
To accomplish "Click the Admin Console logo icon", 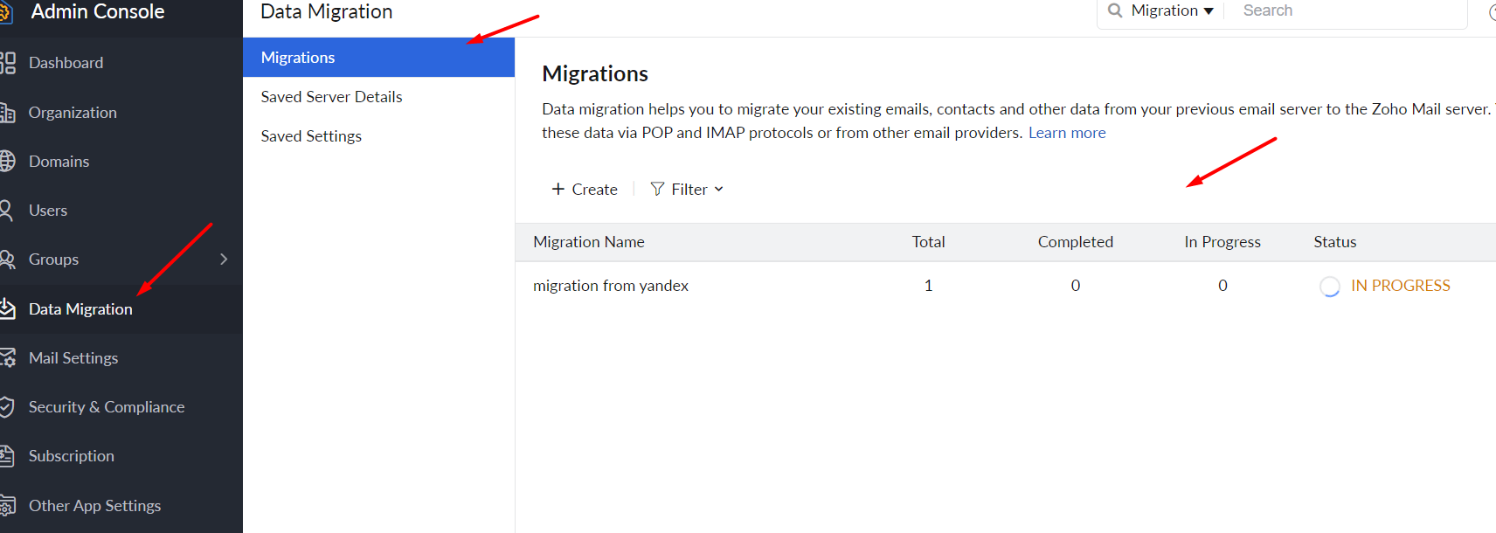I will click(5, 12).
